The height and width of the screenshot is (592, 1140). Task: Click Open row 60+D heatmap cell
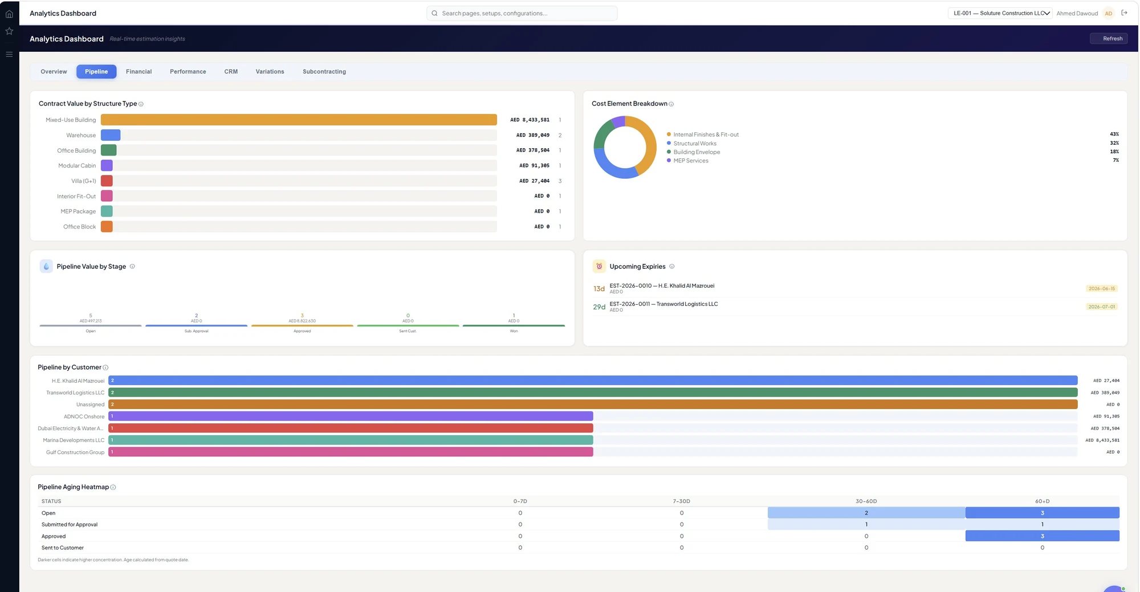click(1043, 513)
